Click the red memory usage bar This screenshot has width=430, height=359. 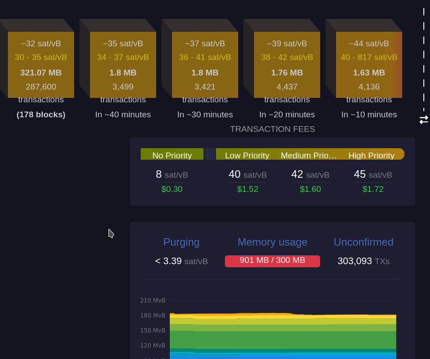(x=272, y=261)
